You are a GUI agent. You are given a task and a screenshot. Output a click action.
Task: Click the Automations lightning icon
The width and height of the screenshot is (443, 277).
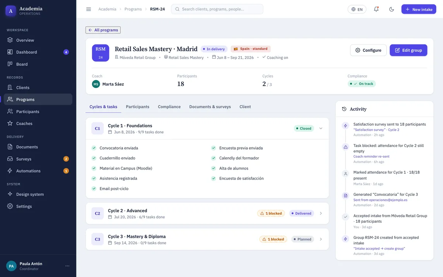10,171
